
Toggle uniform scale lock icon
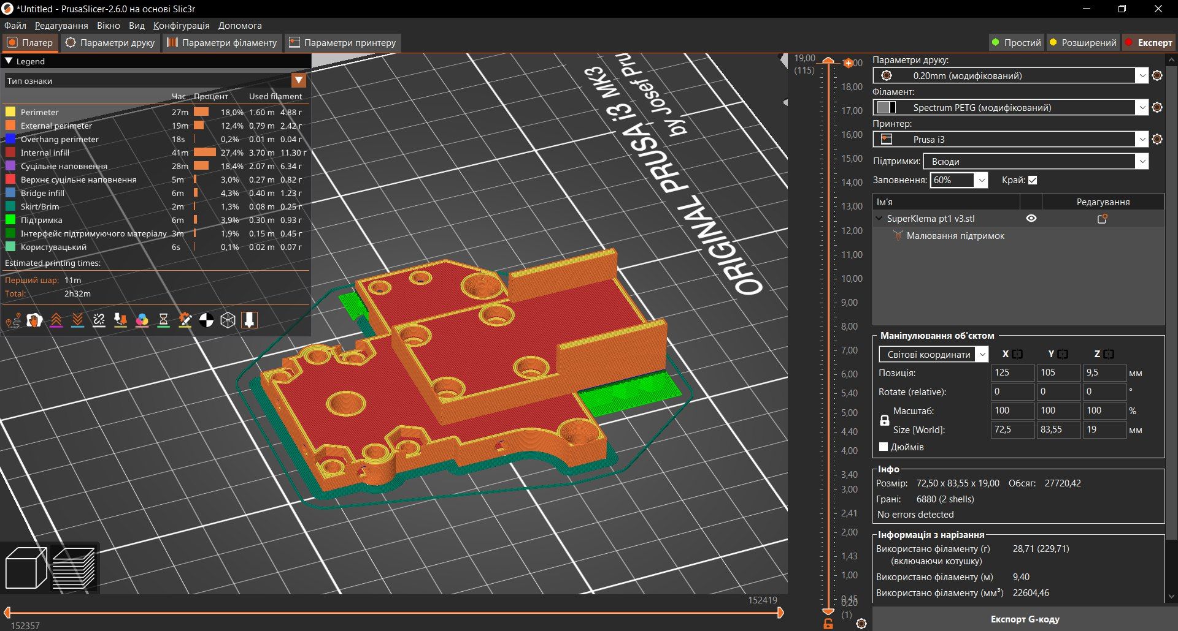click(884, 420)
